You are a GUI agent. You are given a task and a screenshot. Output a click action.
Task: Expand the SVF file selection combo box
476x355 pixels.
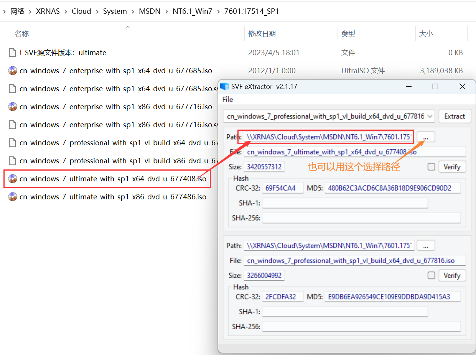pos(430,116)
